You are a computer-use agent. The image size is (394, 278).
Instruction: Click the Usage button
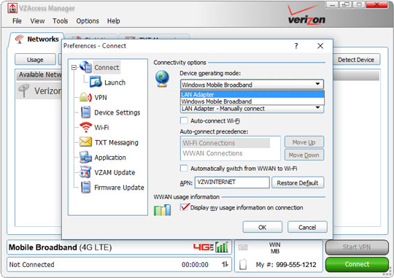coord(35,60)
